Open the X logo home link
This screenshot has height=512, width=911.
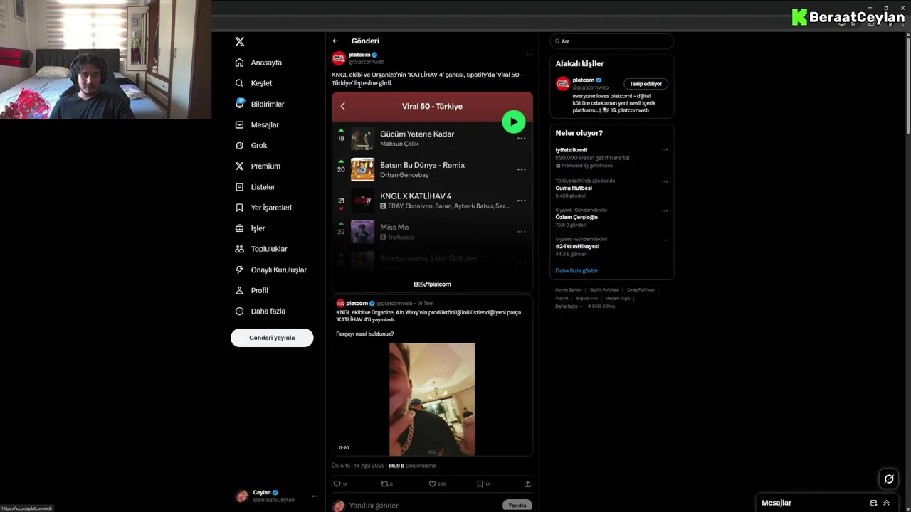[x=240, y=42]
